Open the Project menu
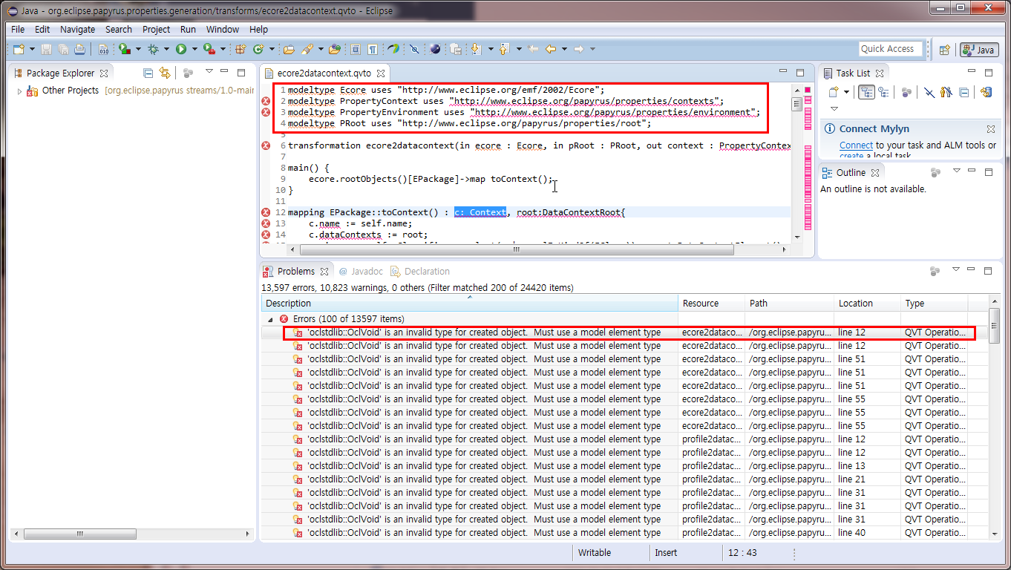This screenshot has width=1011, height=570. [x=156, y=30]
